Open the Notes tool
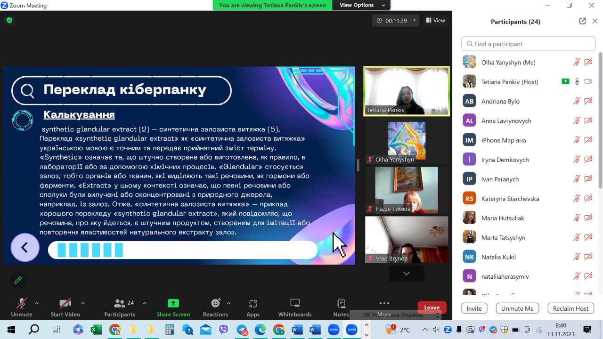Image resolution: width=603 pixels, height=339 pixels. 341,307
